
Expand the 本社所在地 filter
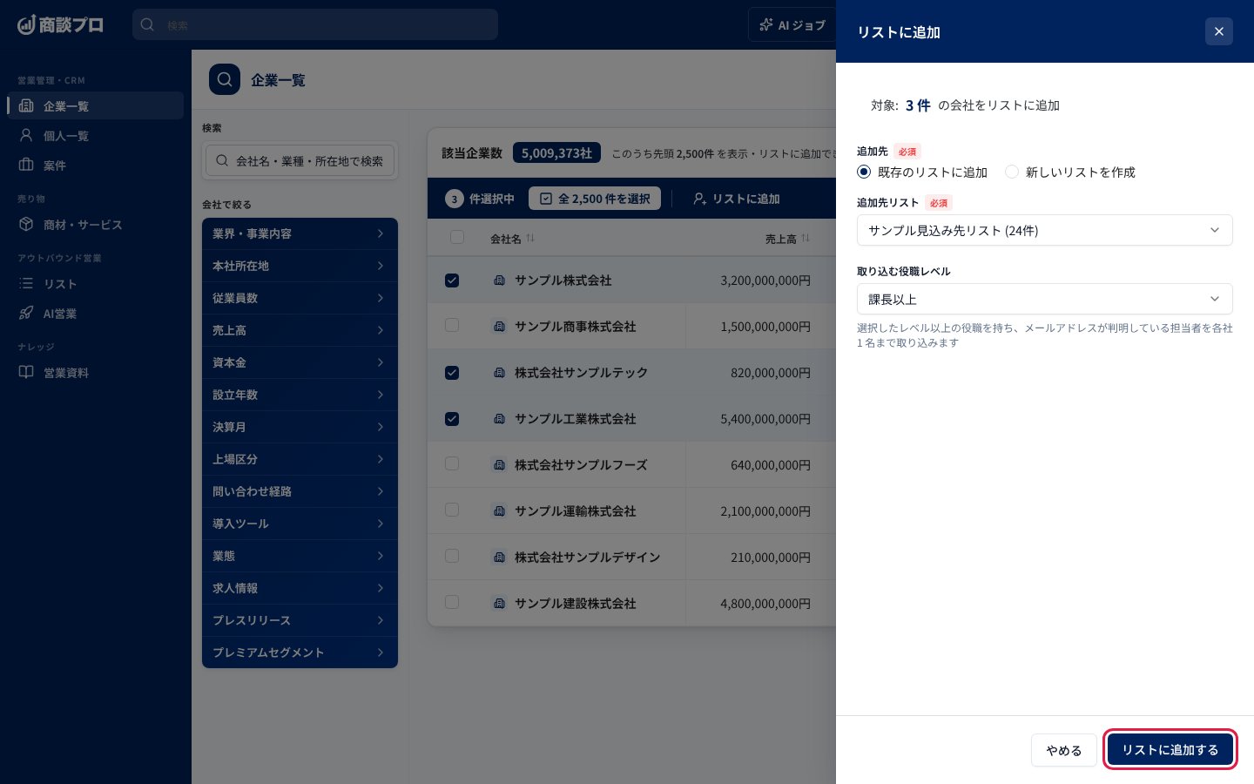point(300,266)
